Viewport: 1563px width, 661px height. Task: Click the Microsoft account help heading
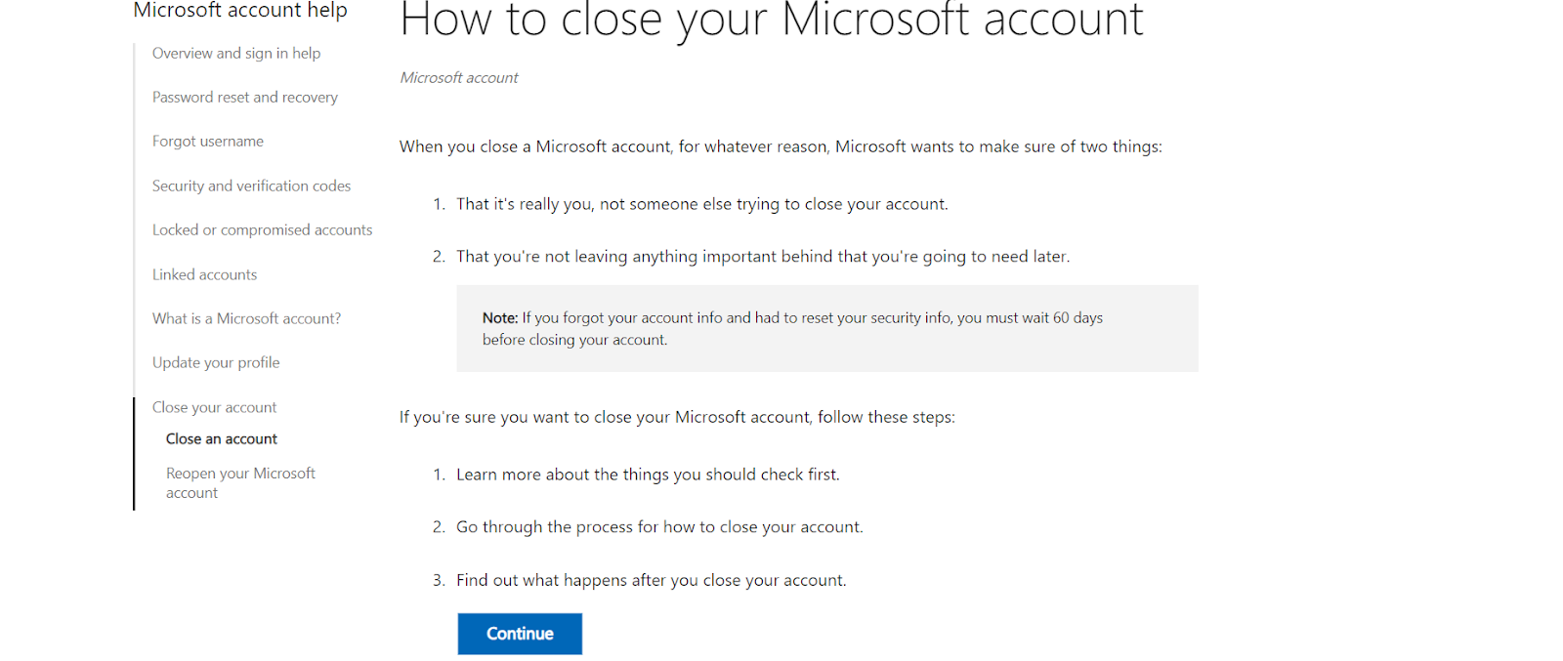240,11
